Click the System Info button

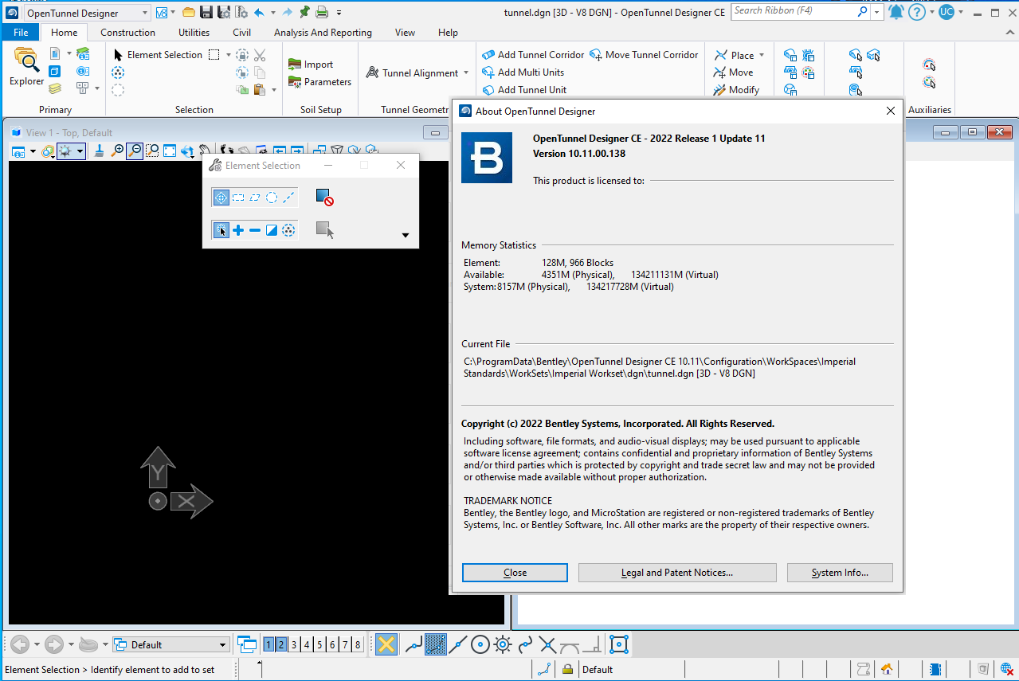[840, 573]
